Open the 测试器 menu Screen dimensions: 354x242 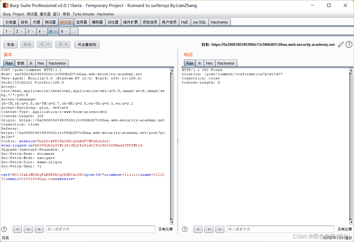[x=32, y=14]
